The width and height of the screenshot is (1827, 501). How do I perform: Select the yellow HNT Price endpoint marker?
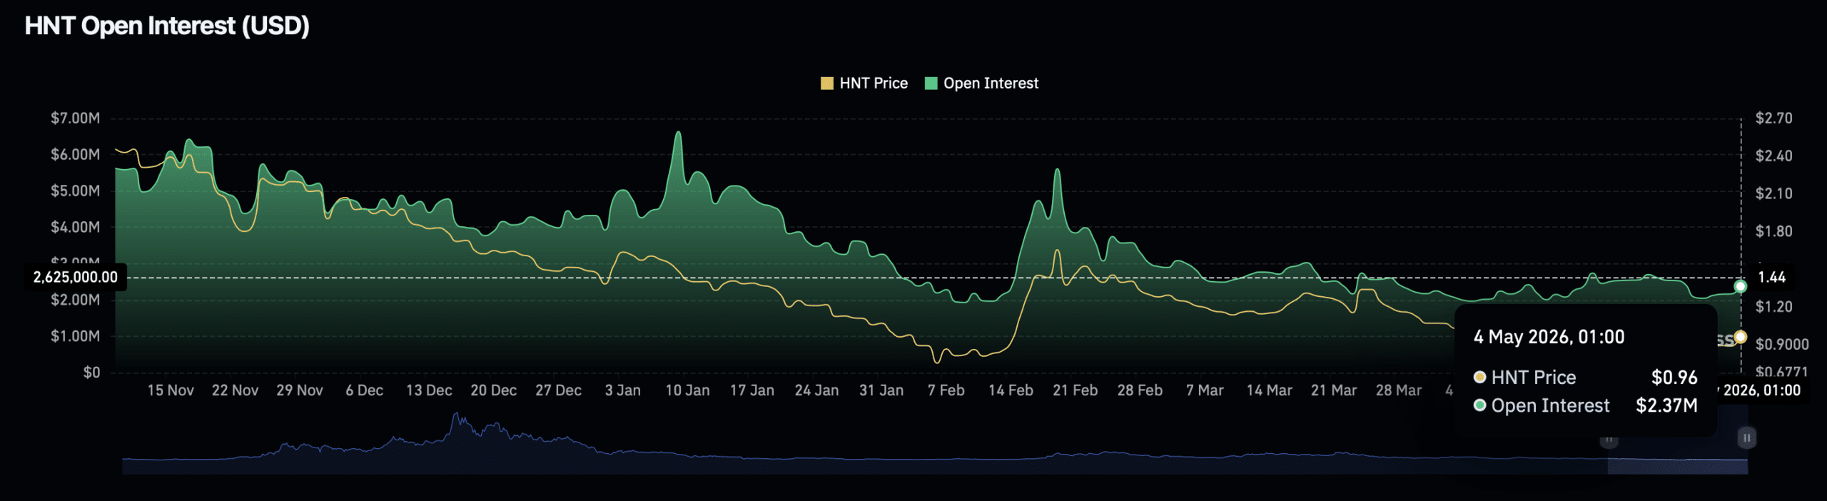coord(1740,337)
